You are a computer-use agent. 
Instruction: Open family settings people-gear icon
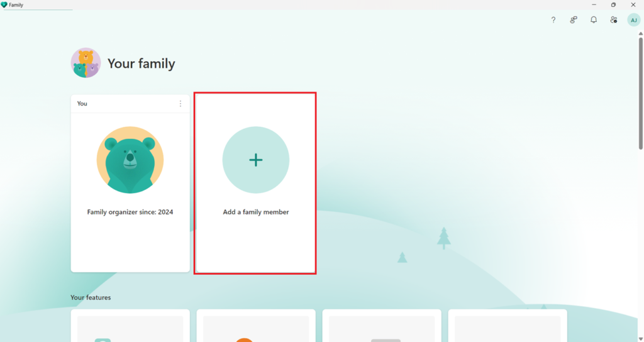(614, 19)
